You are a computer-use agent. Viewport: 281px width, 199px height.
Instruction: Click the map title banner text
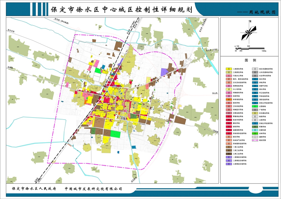point(122,9)
